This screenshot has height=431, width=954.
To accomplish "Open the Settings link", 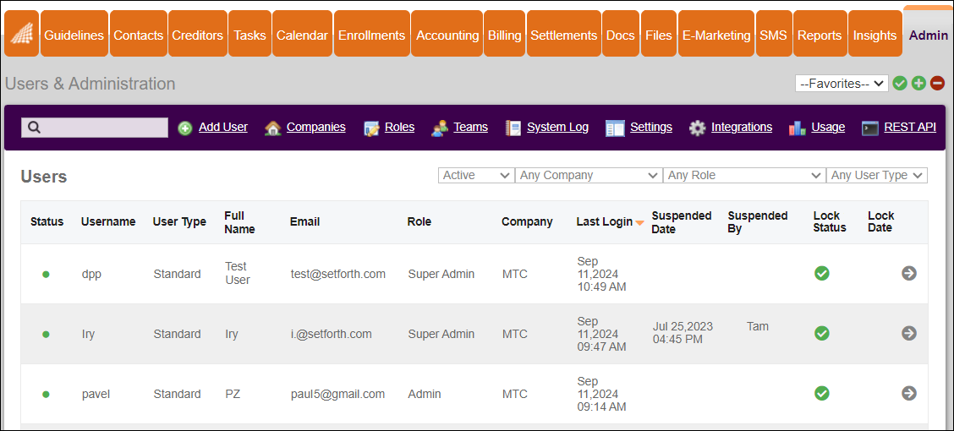I will pos(651,127).
